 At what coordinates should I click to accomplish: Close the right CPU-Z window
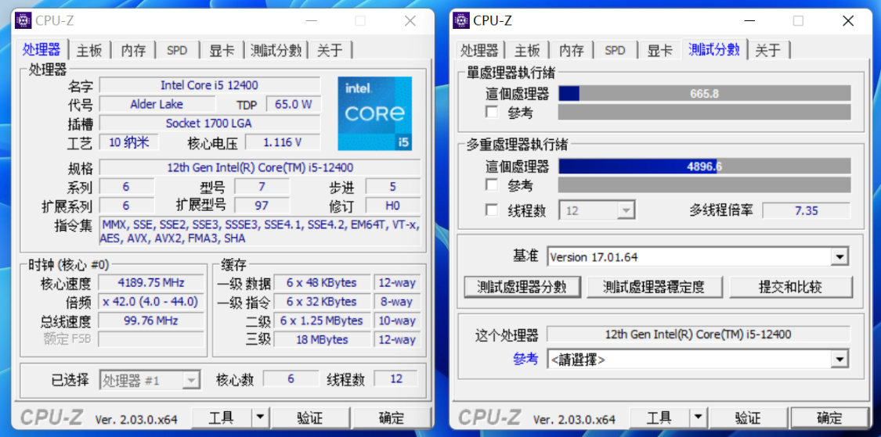(848, 21)
